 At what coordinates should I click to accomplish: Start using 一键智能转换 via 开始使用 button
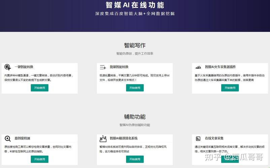tap(40, 88)
